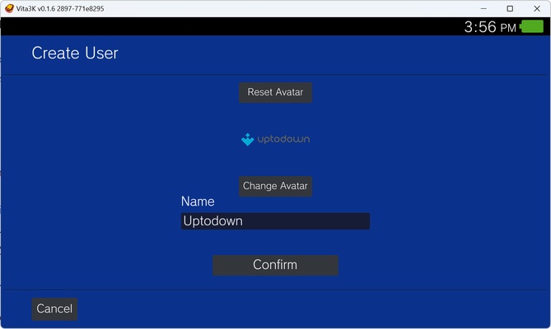Focus the Name input field containing Uptodown
Viewport: 551px width, 329px height.
[x=275, y=221]
